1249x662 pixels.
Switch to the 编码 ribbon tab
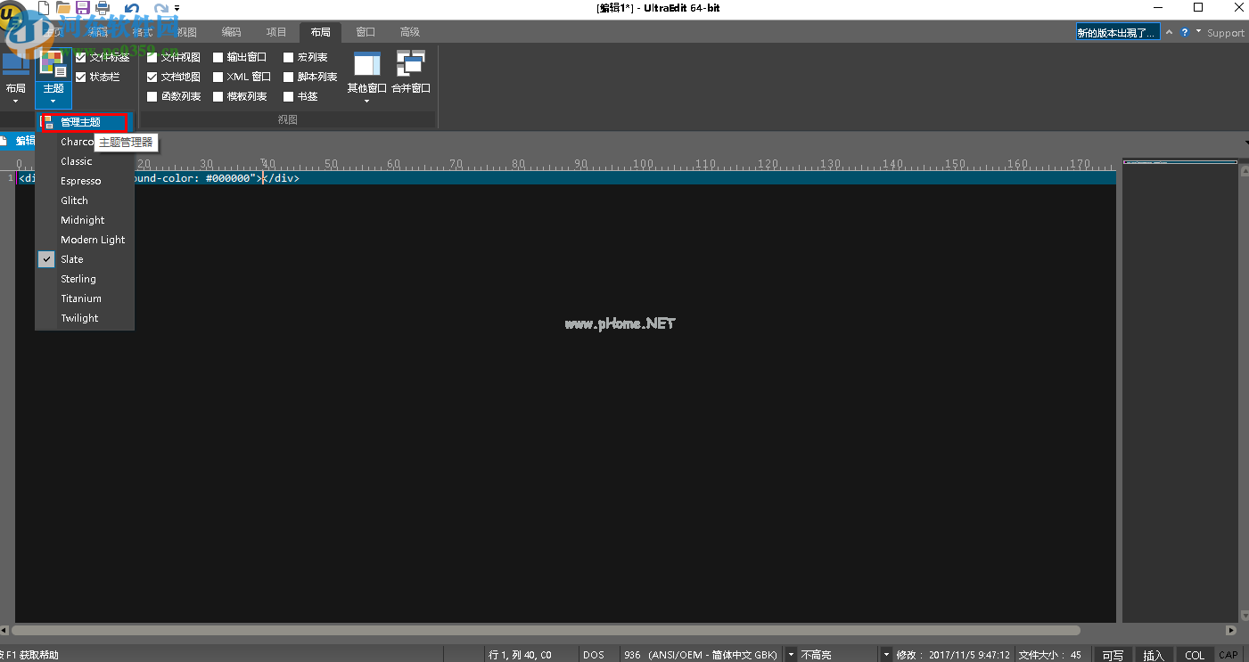pos(232,32)
